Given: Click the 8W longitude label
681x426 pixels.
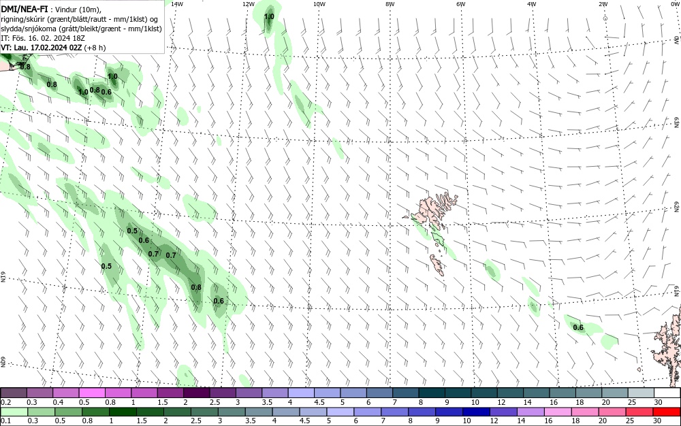Looking at the screenshot, I should point(390,4).
